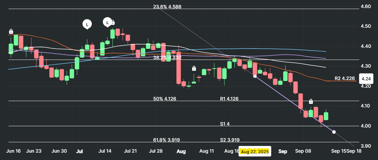The image size is (378, 160).
Task: Click the lock icon above the Sep 08 candles
Action: tap(311, 101)
